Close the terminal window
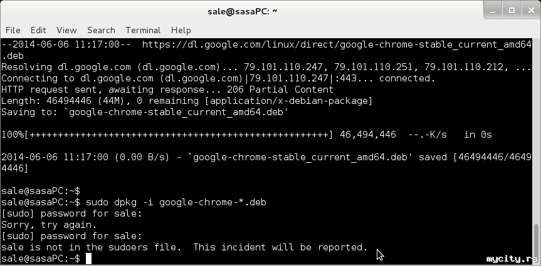541x266 pixels. pos(528,11)
